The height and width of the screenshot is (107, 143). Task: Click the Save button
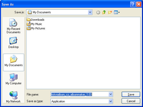(x=131, y=94)
